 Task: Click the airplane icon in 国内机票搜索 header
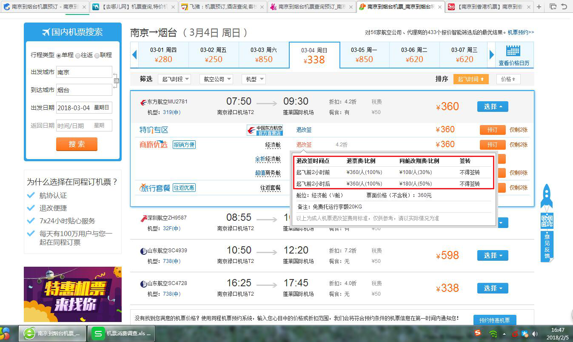click(x=46, y=32)
